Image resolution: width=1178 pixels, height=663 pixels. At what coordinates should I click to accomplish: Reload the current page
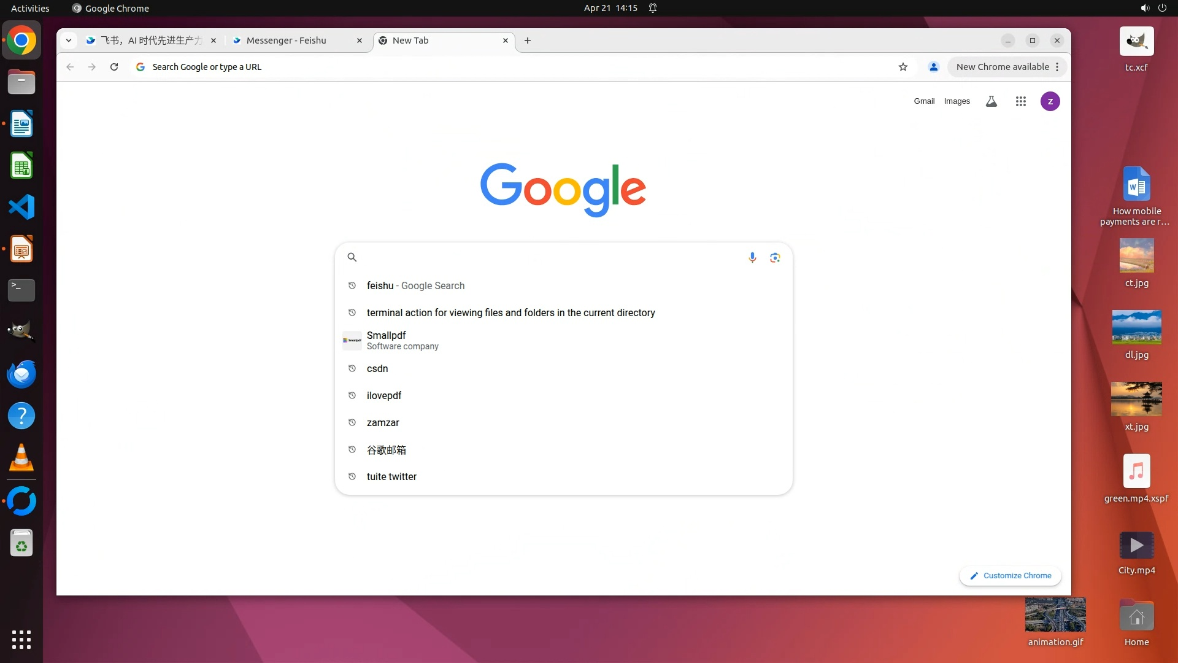click(114, 67)
